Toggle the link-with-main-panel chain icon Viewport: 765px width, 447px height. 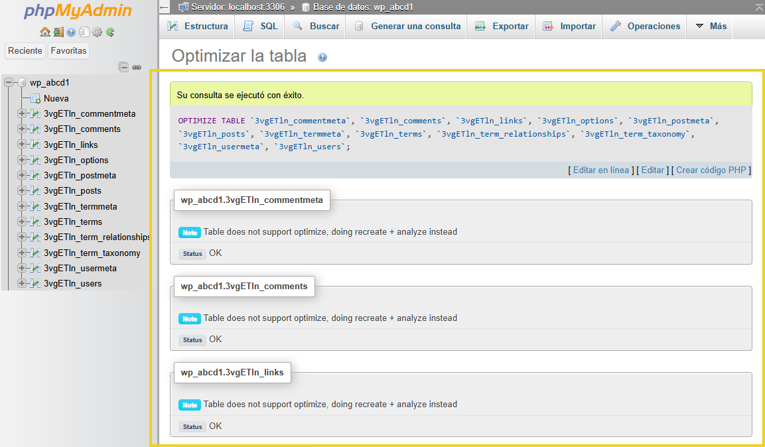(x=137, y=67)
